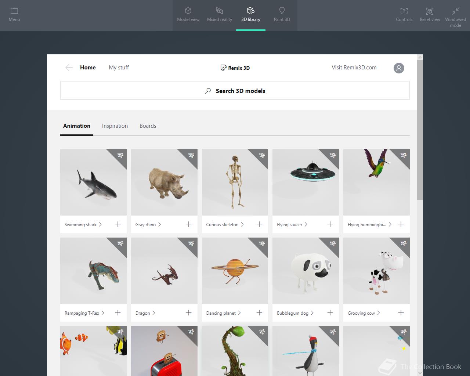Viewport: 470px width, 376px height.
Task: Expand Flying hummingbird details chevron
Action: pos(390,224)
